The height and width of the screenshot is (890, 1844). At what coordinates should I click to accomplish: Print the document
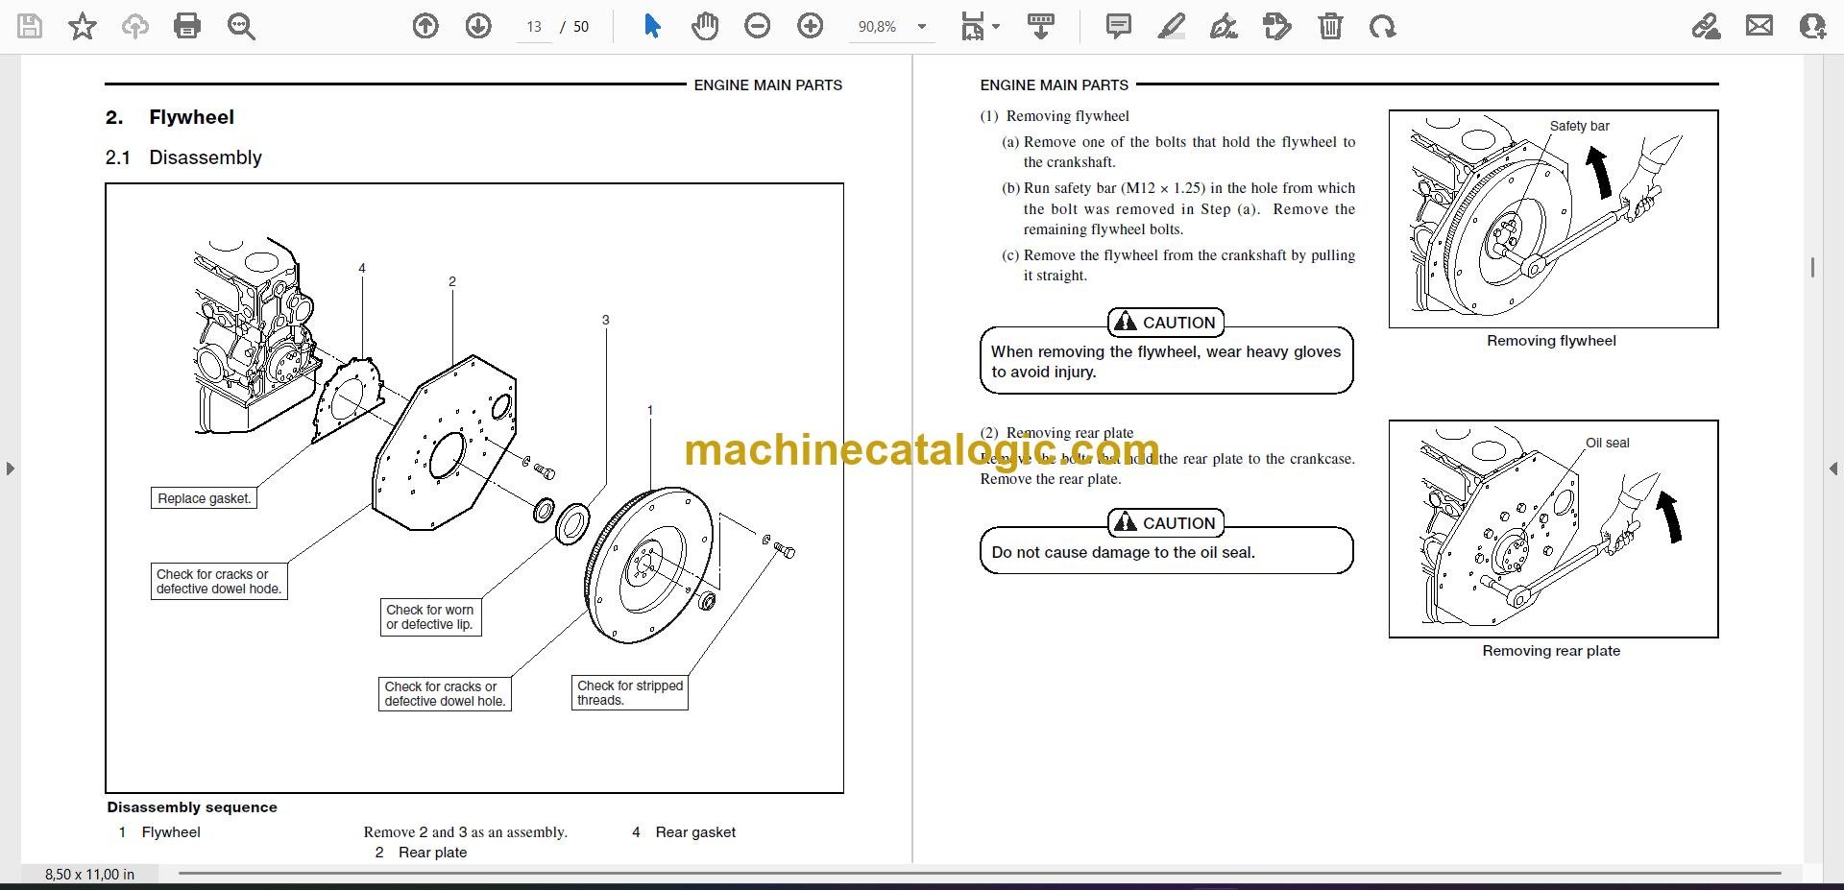(187, 26)
